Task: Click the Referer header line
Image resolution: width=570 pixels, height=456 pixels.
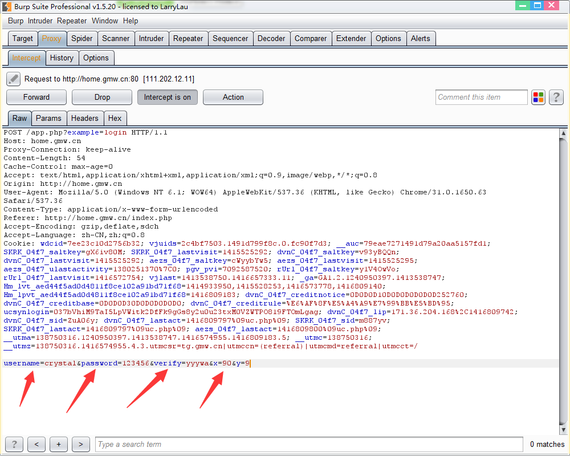Action: click(x=88, y=218)
